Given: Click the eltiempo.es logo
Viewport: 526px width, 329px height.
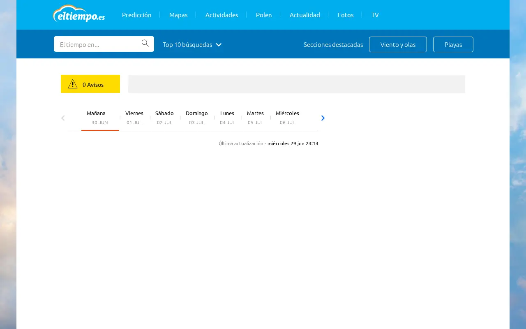Looking at the screenshot, I should pos(79,14).
